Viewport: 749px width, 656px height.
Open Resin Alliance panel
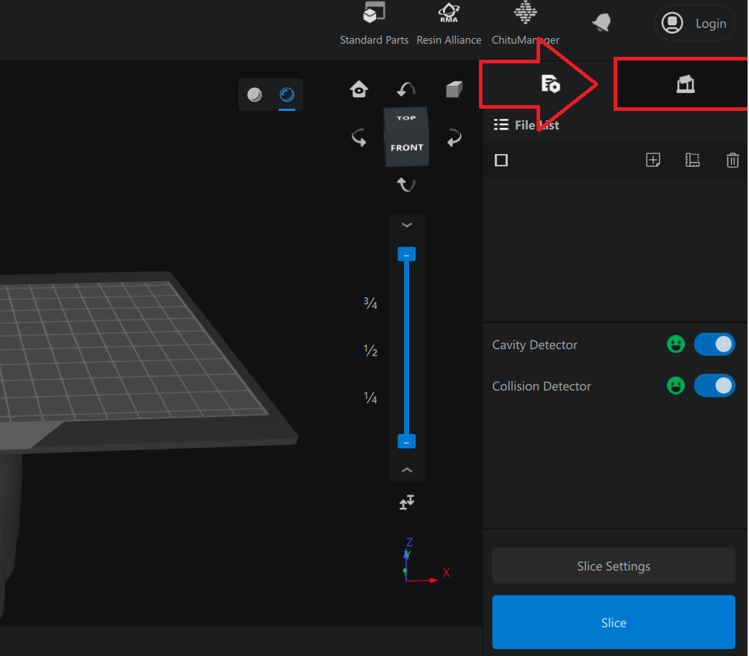[449, 24]
